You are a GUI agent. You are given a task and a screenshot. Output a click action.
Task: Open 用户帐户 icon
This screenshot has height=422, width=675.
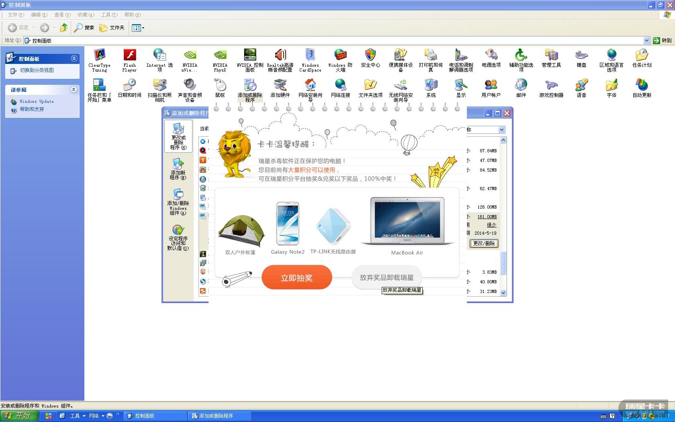[x=491, y=88]
